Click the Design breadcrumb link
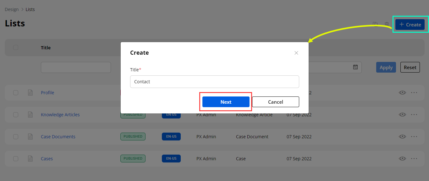This screenshot has width=429, height=181. pos(12,9)
